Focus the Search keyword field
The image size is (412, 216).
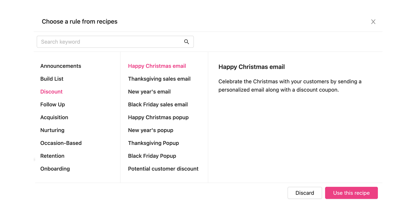point(115,42)
